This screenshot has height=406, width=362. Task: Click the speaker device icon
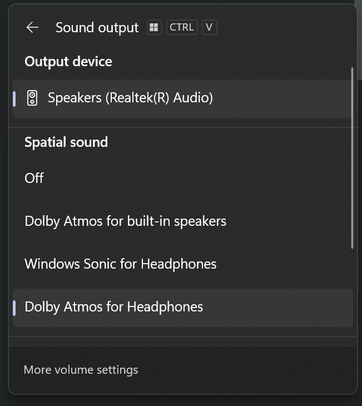coord(32,98)
